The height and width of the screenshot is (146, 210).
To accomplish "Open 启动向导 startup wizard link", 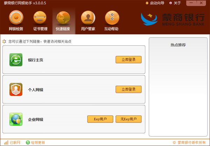I will (157, 3).
